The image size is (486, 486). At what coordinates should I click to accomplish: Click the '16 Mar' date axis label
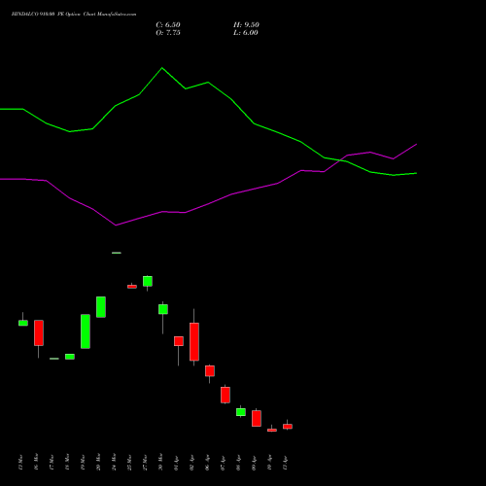point(36,462)
